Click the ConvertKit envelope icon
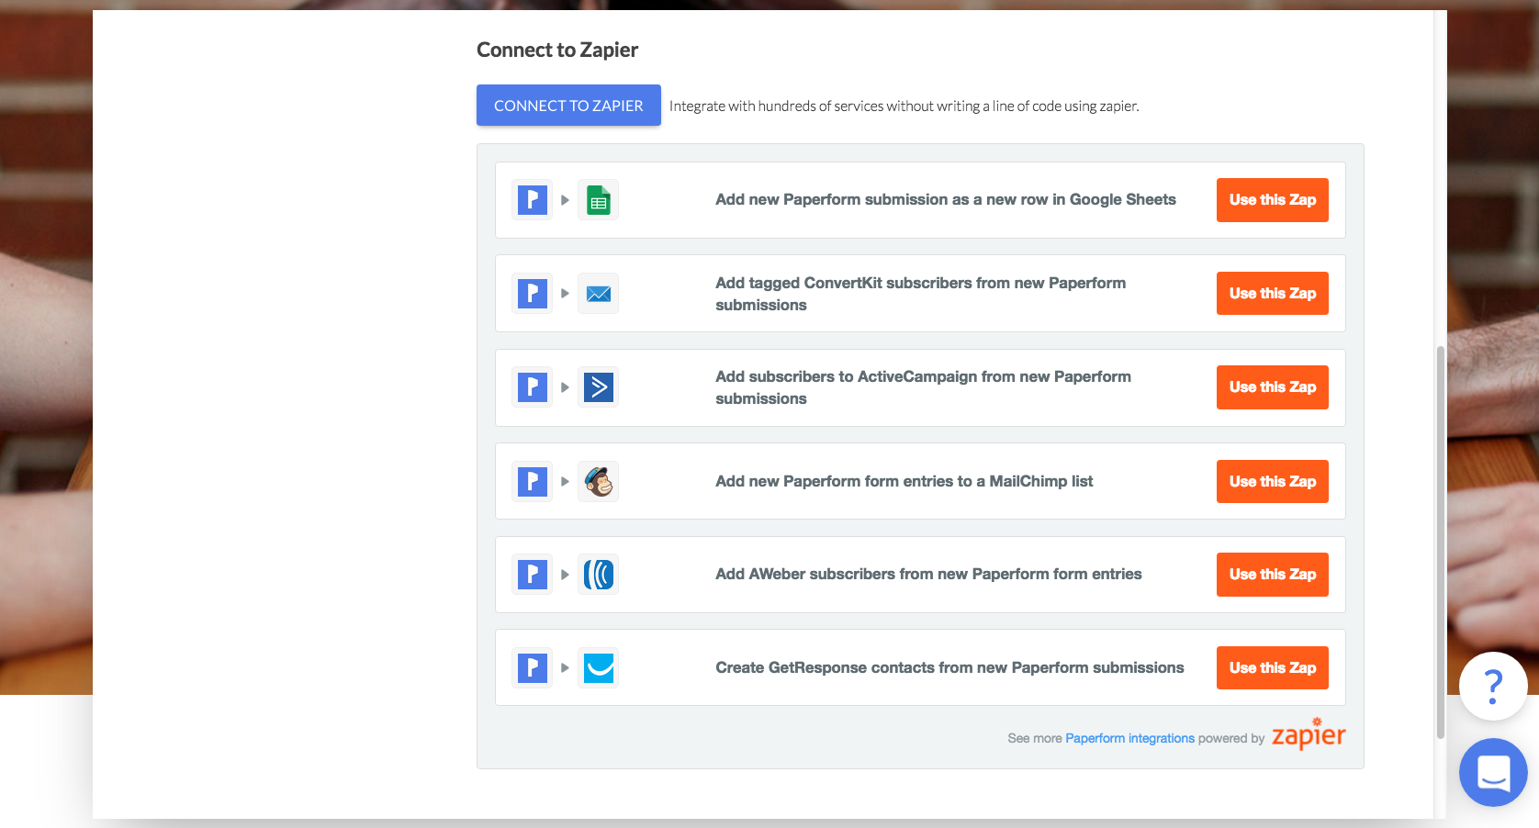The height and width of the screenshot is (828, 1539). (598, 294)
